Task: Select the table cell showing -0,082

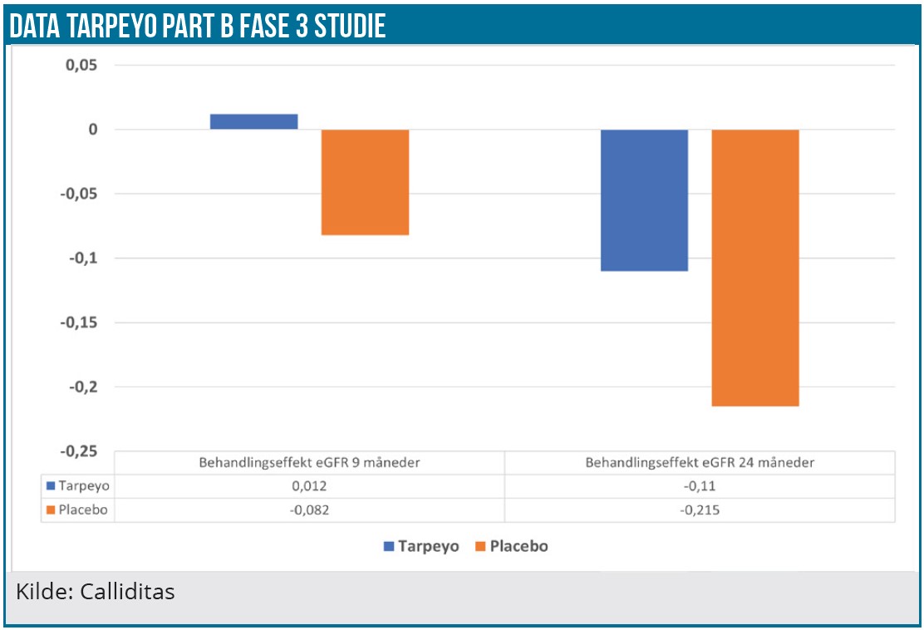Action: 308,509
